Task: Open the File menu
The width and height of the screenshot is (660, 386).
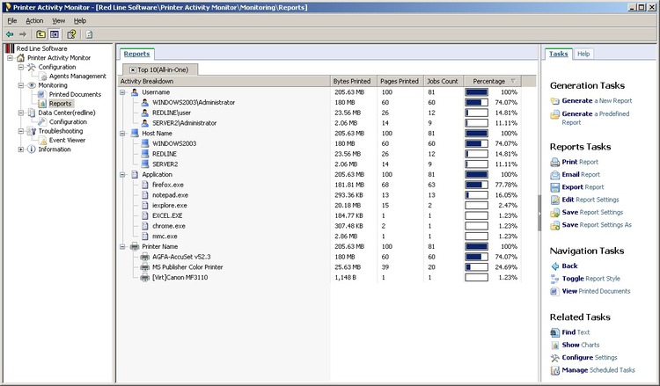Action: click(12, 20)
